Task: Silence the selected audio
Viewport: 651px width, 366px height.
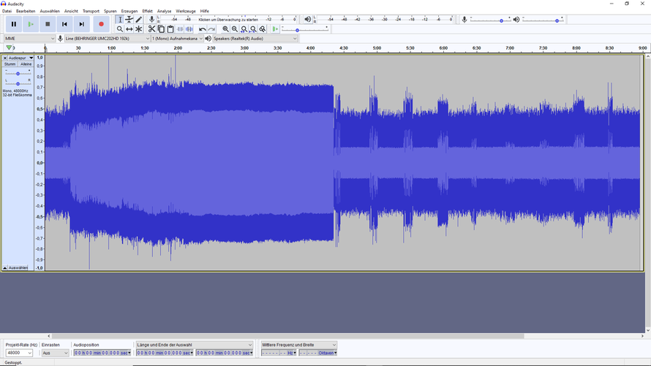Action: 189,29
